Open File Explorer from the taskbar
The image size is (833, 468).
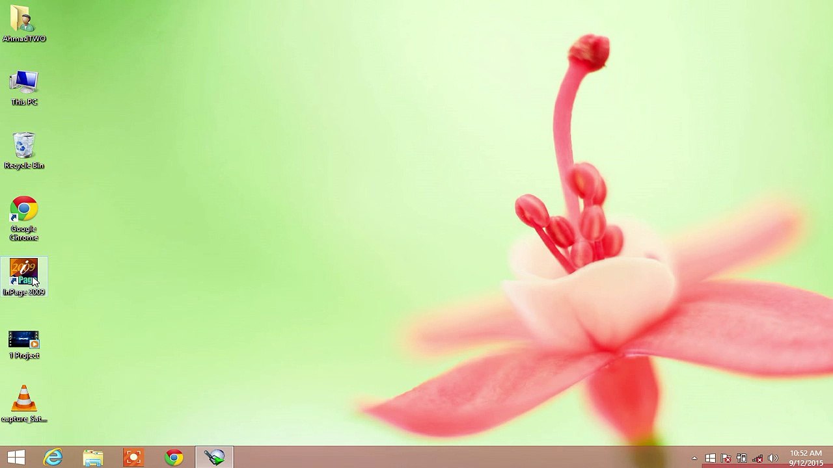[93, 458]
